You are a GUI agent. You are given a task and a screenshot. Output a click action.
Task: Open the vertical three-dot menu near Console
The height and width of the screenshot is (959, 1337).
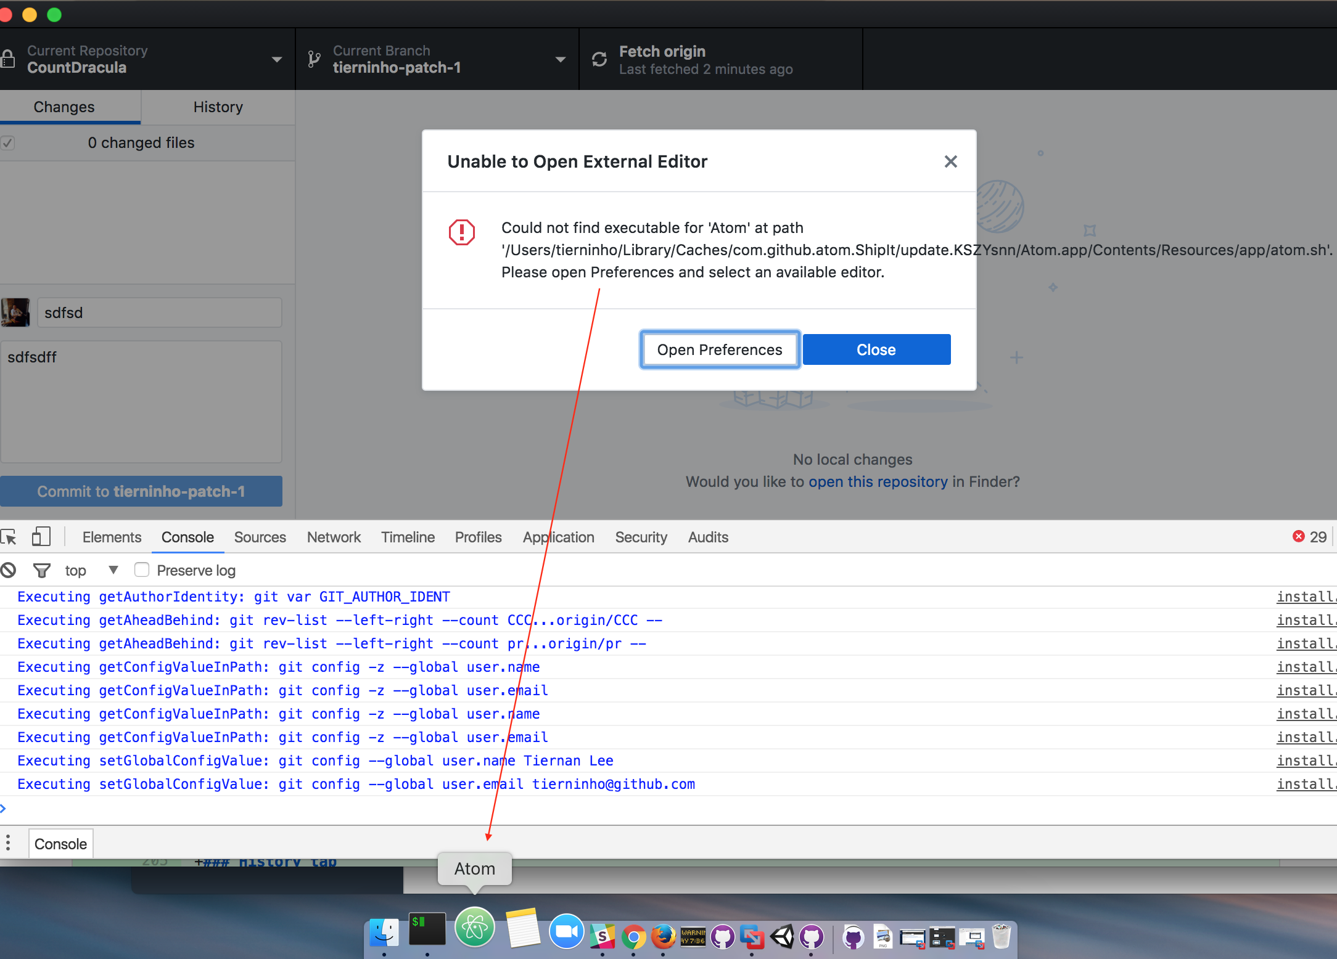click(x=9, y=843)
